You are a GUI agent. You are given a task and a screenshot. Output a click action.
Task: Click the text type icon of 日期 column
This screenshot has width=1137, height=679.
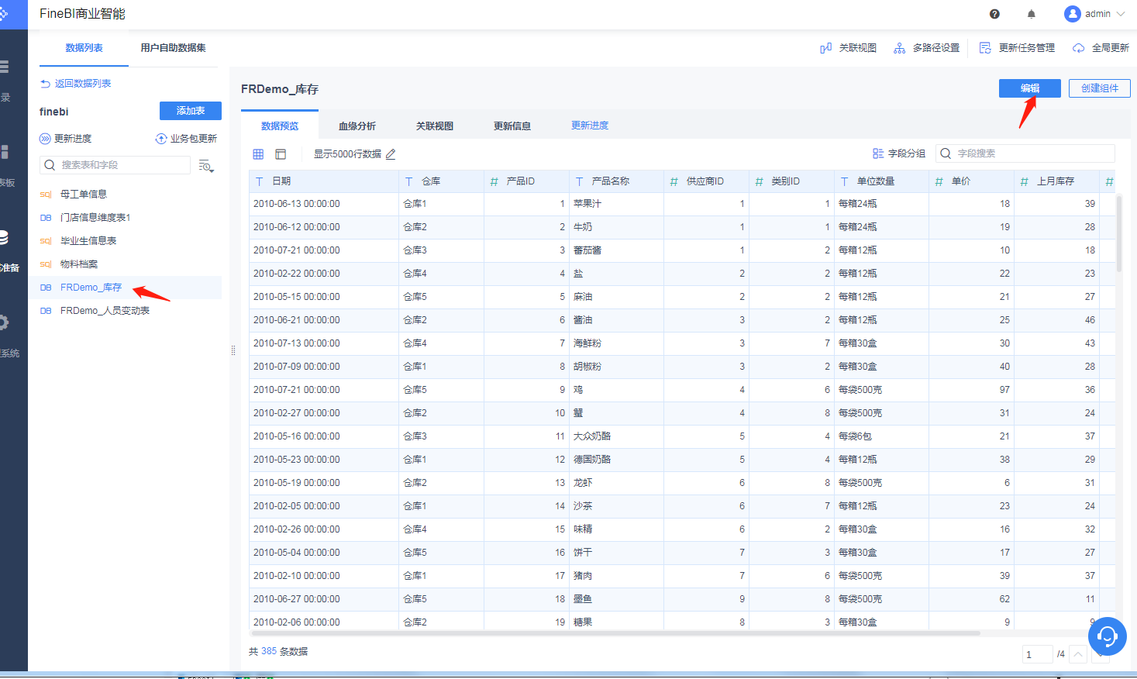260,181
